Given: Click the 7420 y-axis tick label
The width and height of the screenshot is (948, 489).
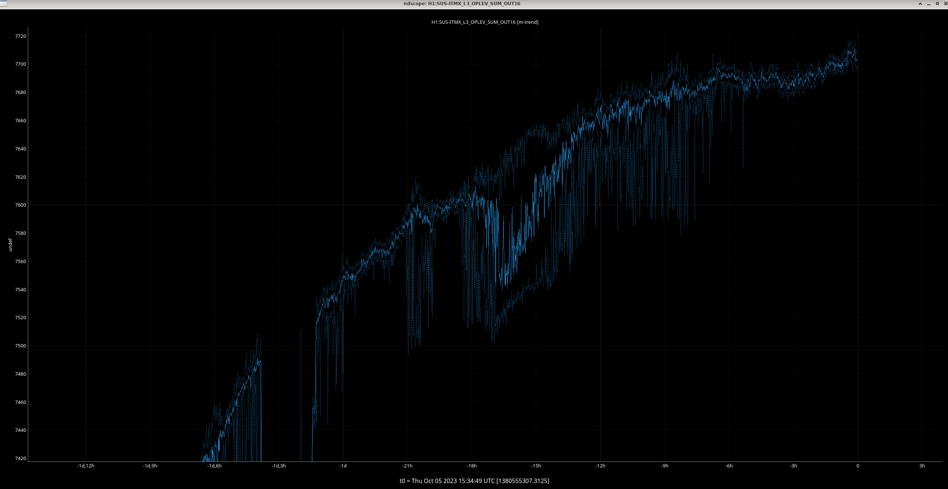Looking at the screenshot, I should tap(20, 459).
